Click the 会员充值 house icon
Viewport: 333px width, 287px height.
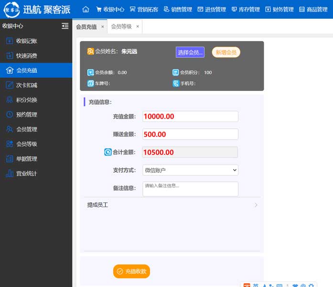pos(10,70)
